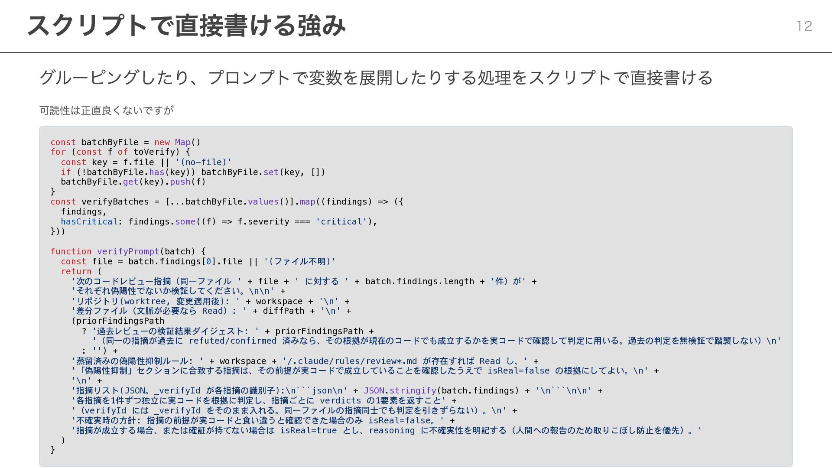This screenshot has height=468, width=832.
Task: Select the line starting 'リポジトリ(worktree'
Action: pyautogui.click(x=211, y=302)
